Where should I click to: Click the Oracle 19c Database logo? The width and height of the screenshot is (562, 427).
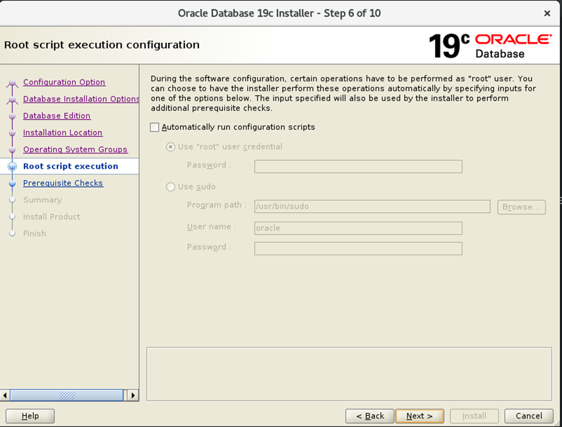(490, 46)
